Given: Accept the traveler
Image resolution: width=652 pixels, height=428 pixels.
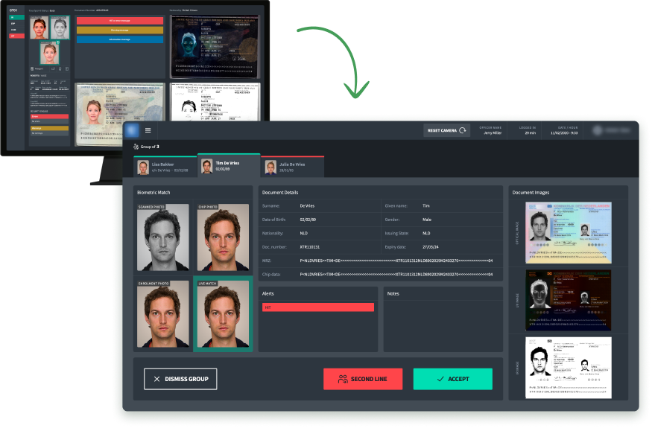Looking at the screenshot, I should 453,379.
